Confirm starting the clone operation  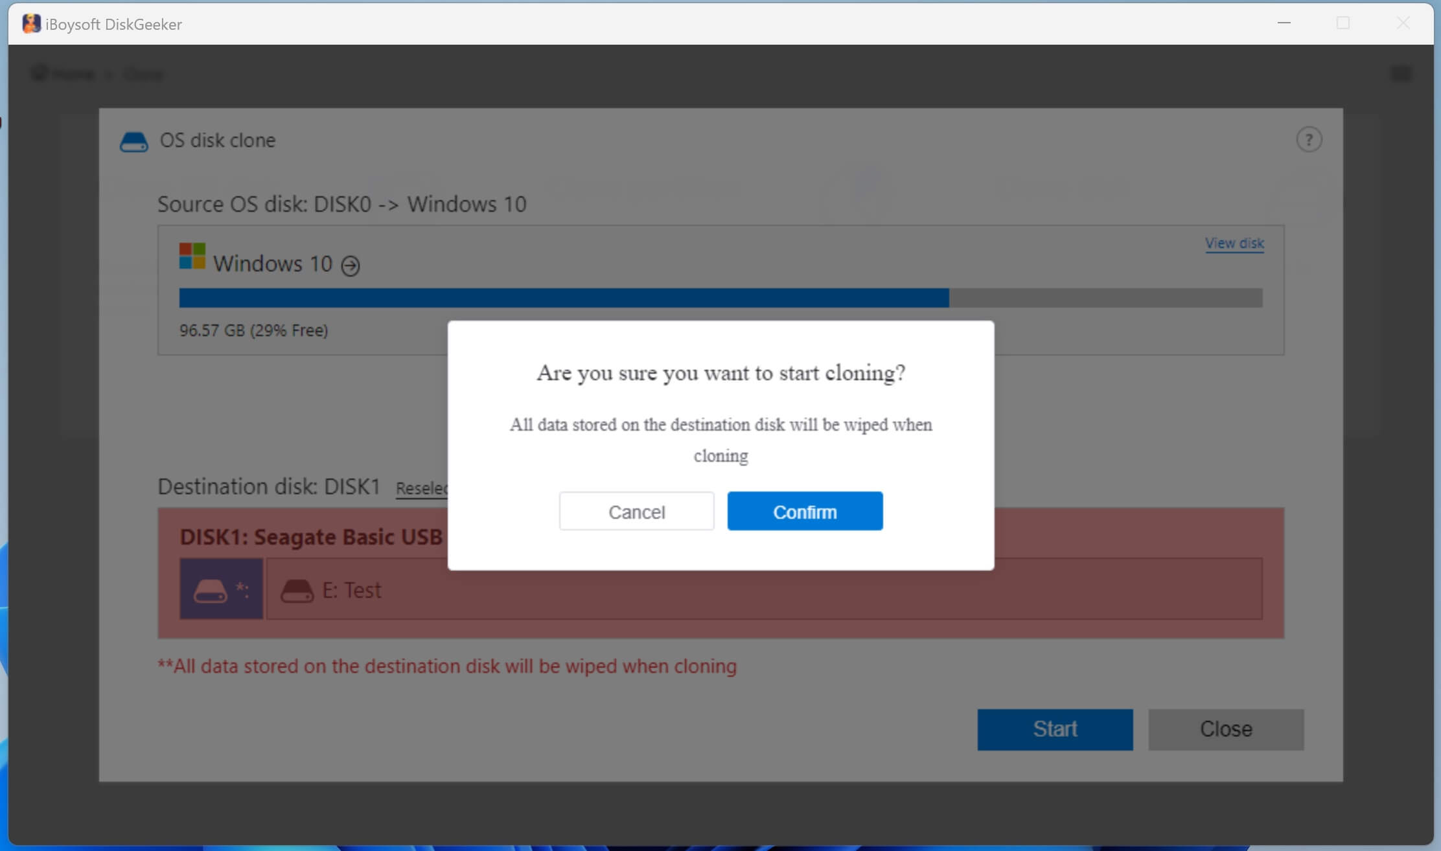click(x=805, y=511)
